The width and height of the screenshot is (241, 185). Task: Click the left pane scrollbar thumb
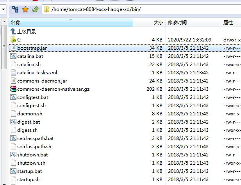[4, 47]
